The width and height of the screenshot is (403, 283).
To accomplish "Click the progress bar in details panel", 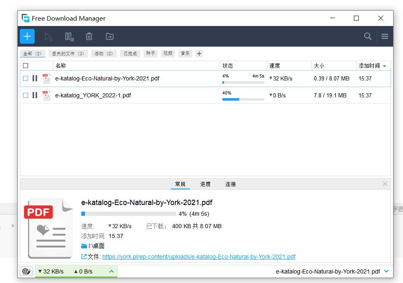I will click(129, 214).
